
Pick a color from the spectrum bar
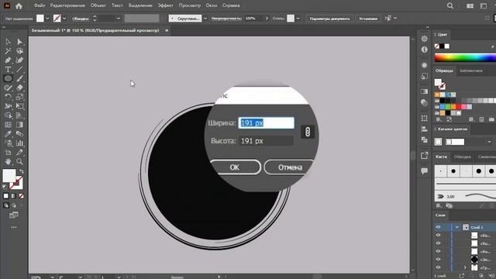tap(465, 57)
